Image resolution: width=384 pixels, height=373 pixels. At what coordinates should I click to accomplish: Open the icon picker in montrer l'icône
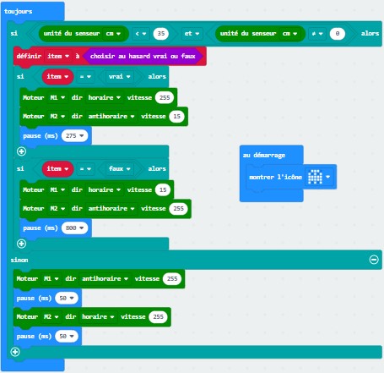pyautogui.click(x=319, y=177)
